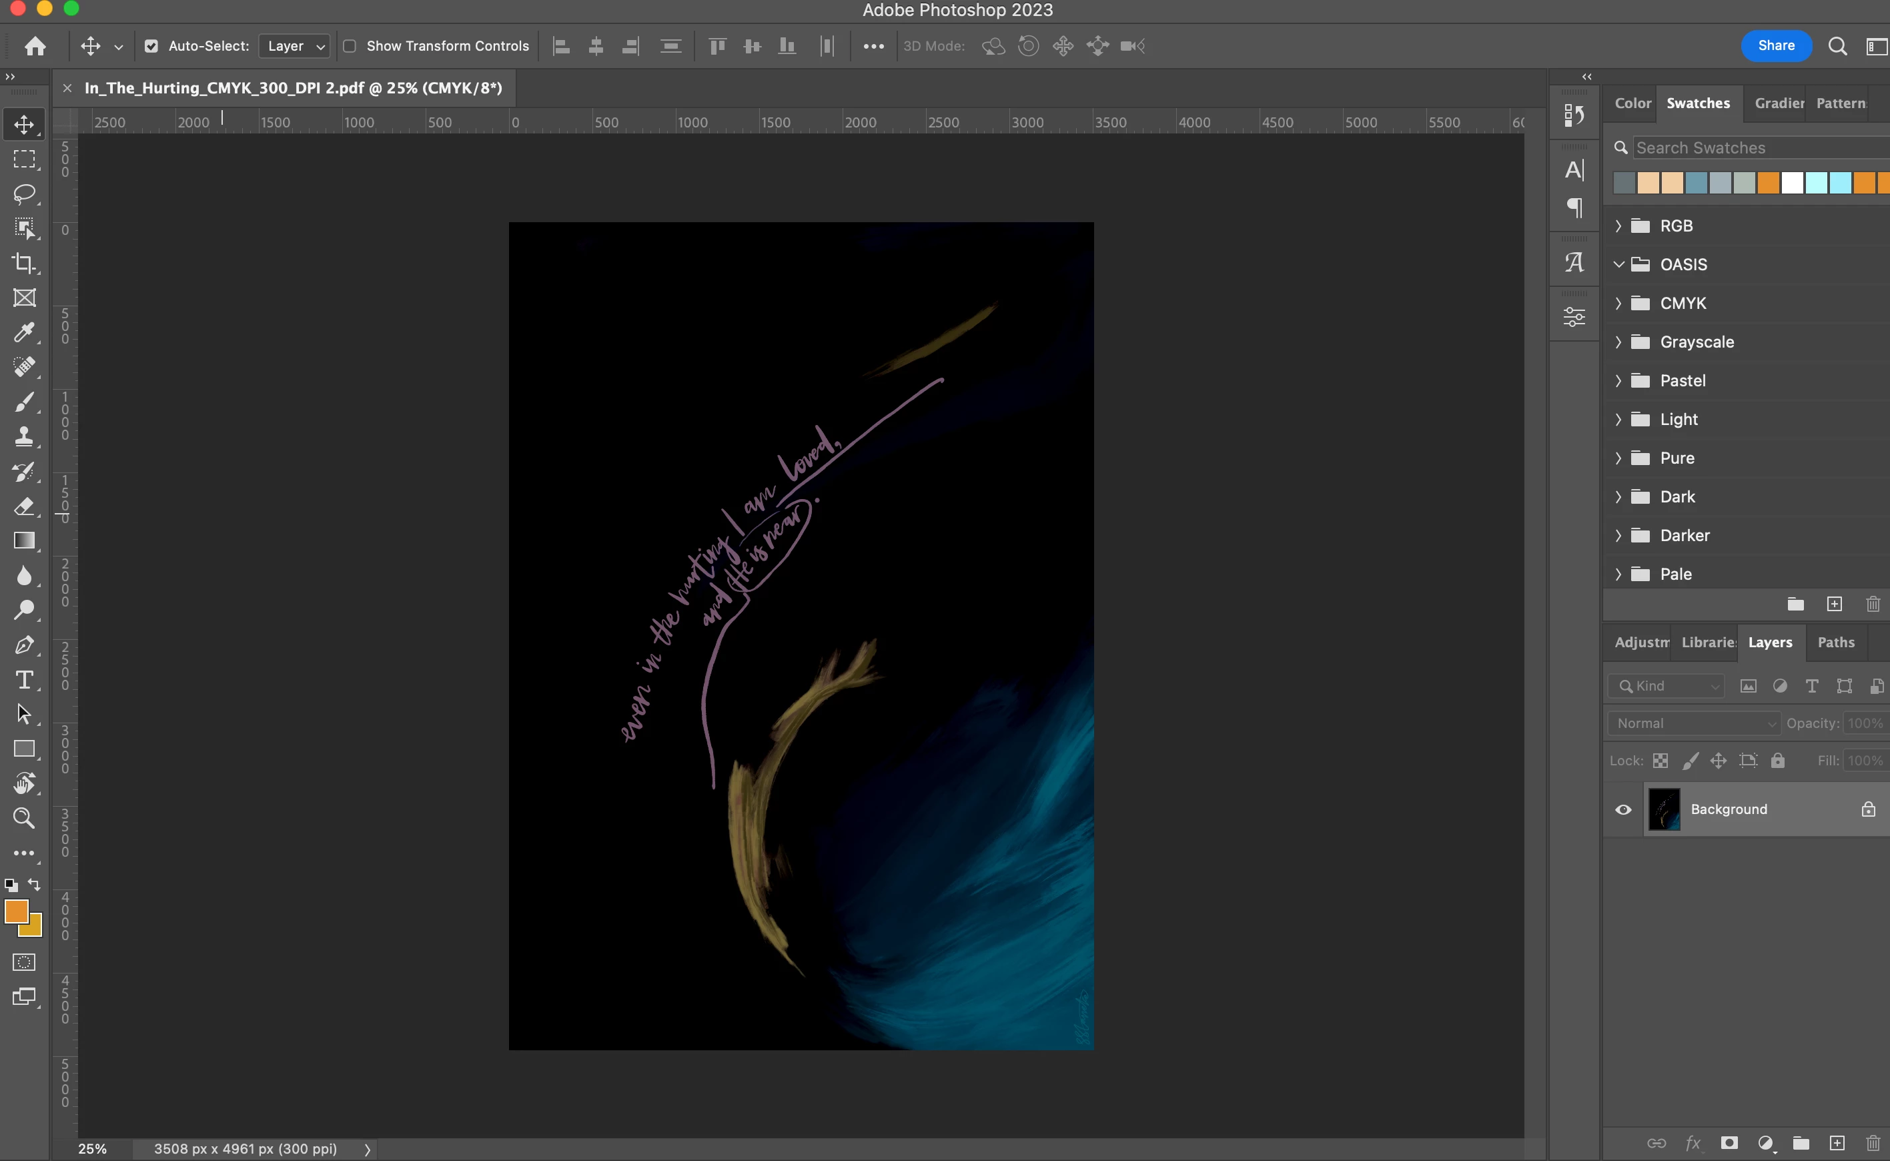Image resolution: width=1890 pixels, height=1161 pixels.
Task: Select the Zoom tool
Action: pos(24,819)
